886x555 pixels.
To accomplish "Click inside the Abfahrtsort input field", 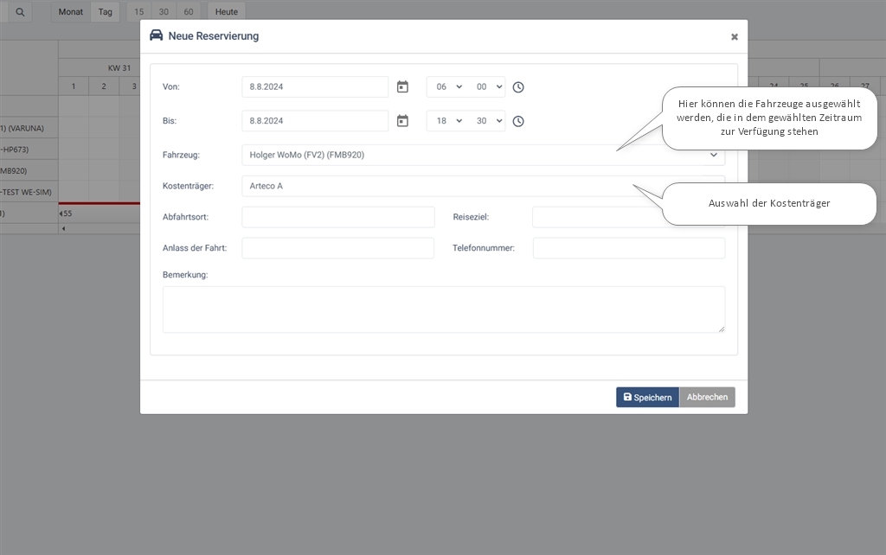I will tap(337, 217).
